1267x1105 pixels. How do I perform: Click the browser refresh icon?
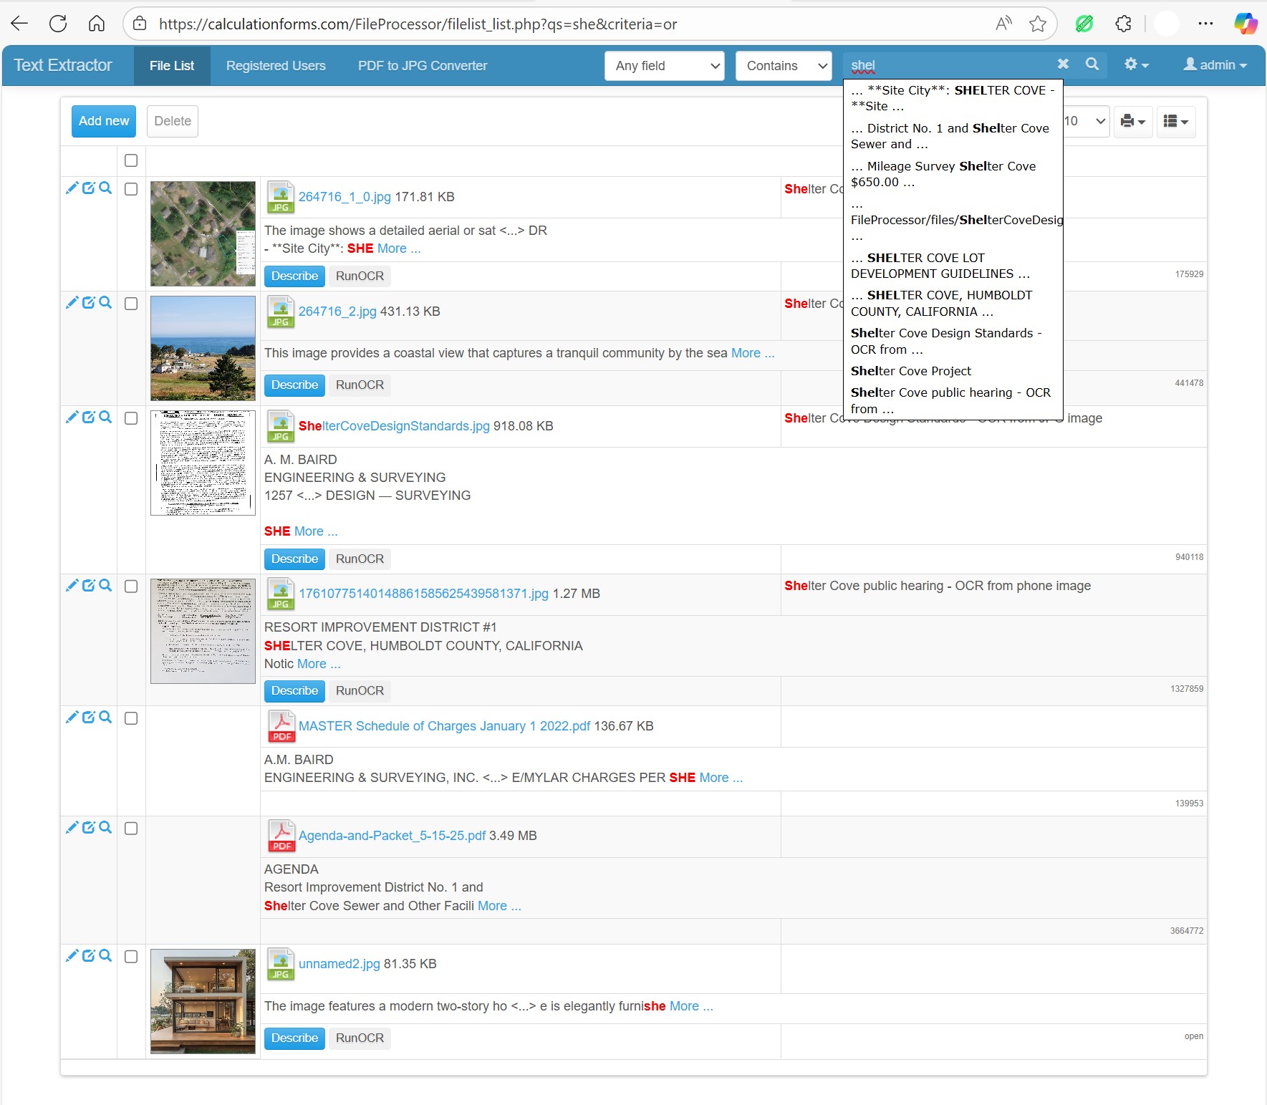point(58,24)
